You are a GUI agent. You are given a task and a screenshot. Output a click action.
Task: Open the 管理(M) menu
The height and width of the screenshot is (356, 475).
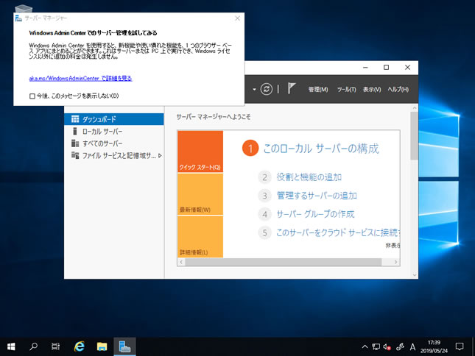point(318,90)
